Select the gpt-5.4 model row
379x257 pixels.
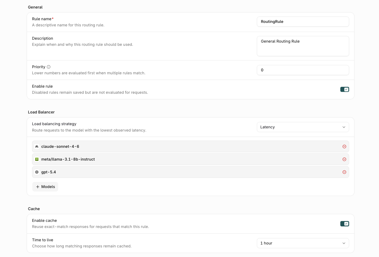click(190, 172)
